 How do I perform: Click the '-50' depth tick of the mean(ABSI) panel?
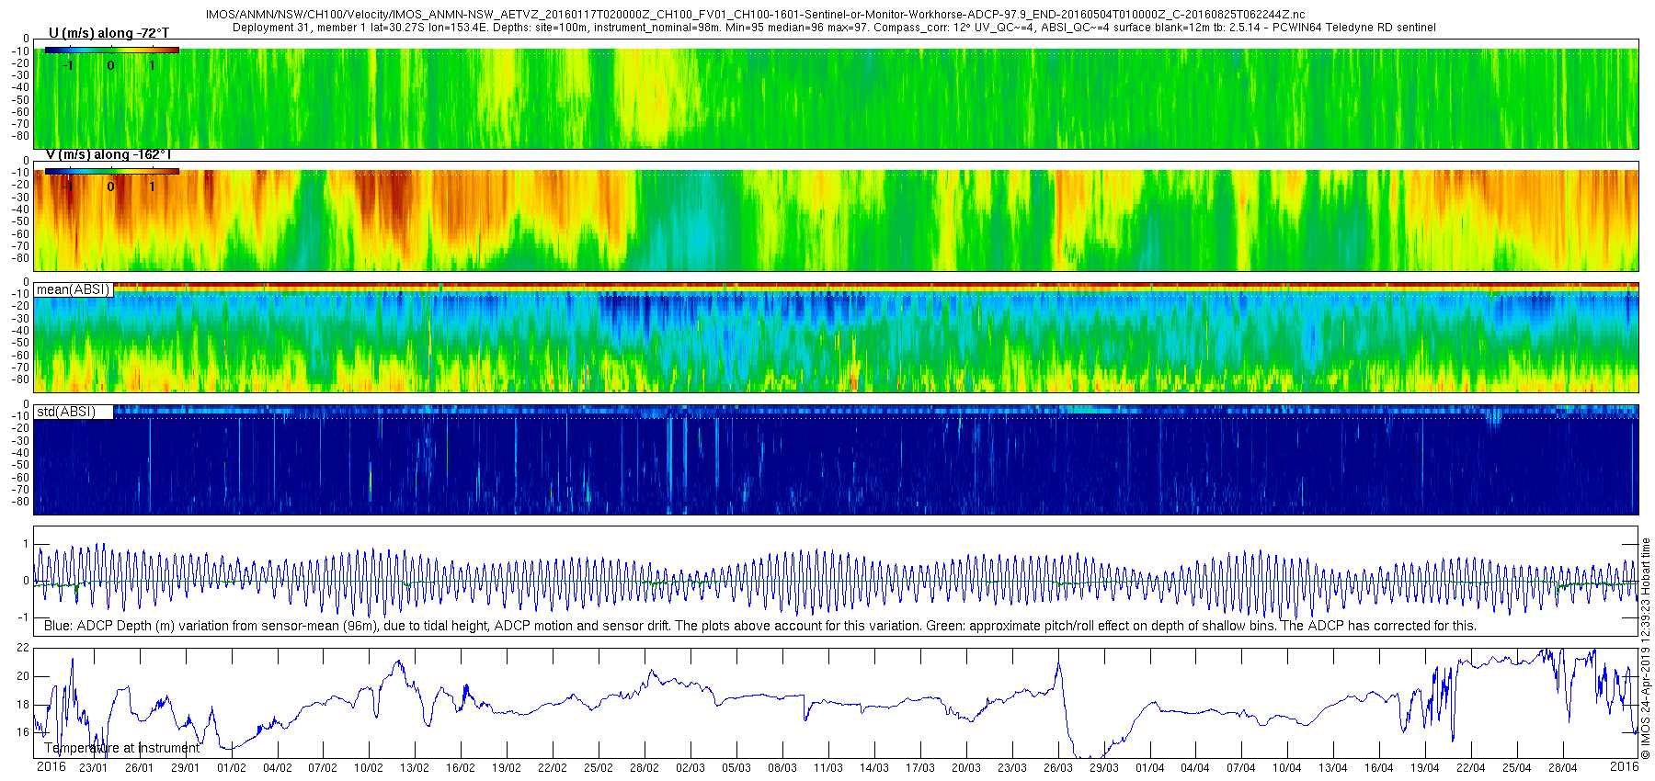(21, 343)
